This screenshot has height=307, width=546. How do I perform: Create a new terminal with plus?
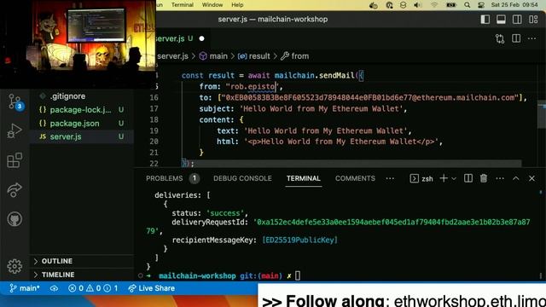(x=444, y=178)
